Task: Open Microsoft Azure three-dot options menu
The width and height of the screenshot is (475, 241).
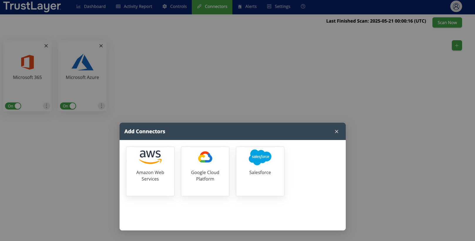Action: [x=101, y=106]
